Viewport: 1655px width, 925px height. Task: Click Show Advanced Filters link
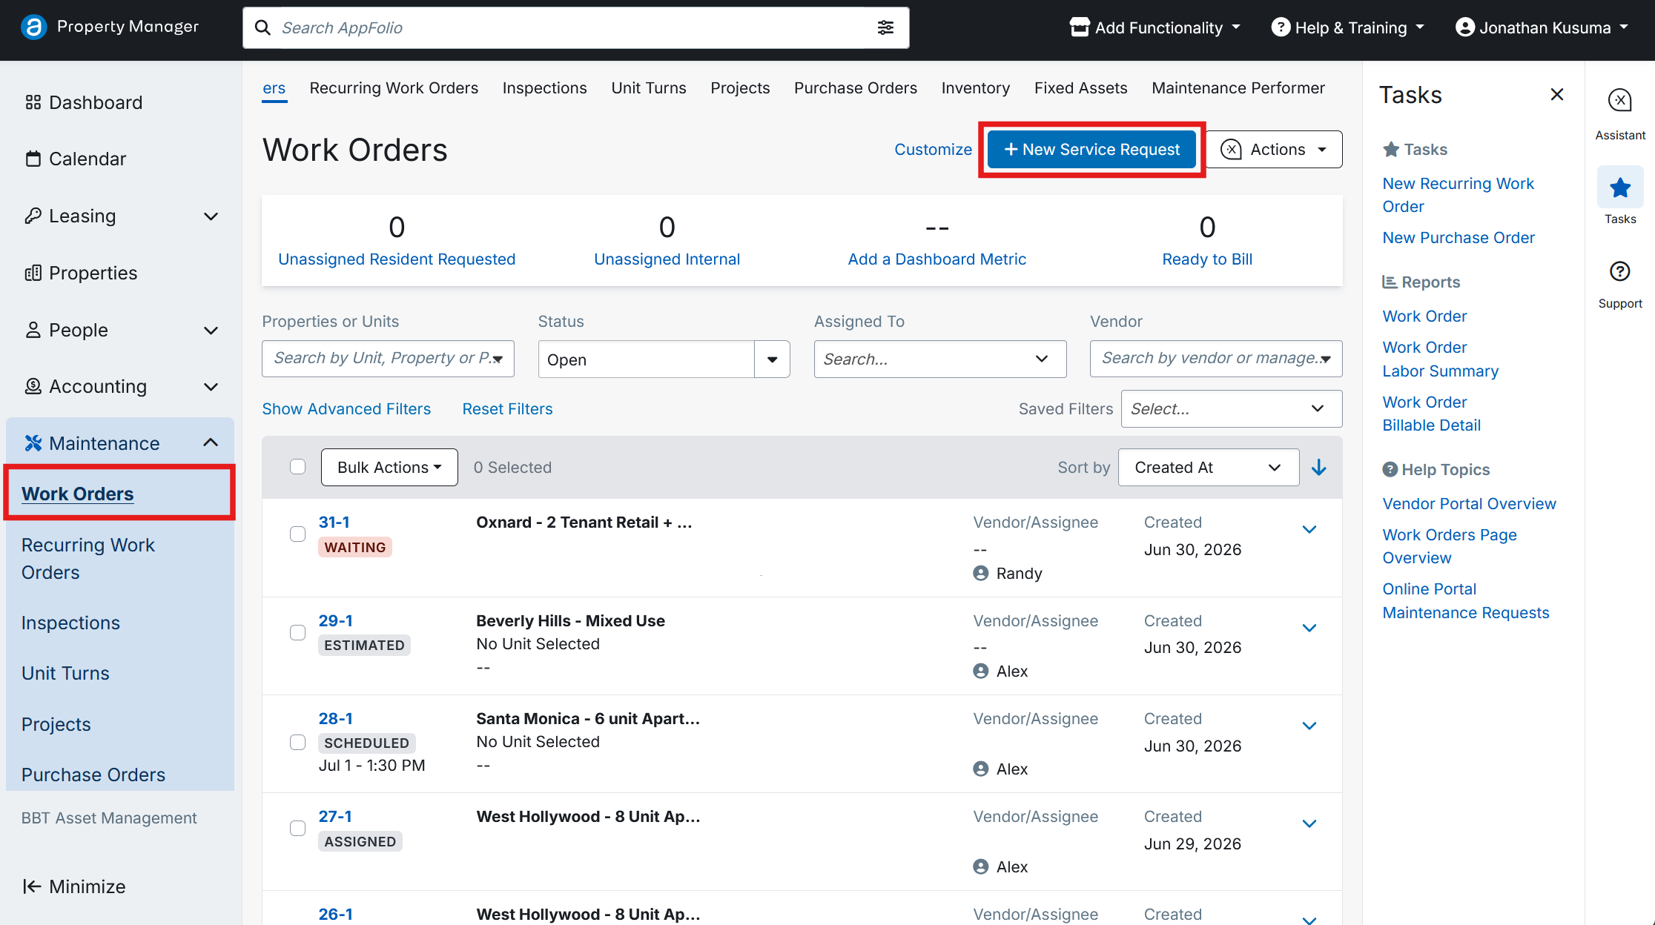click(346, 408)
